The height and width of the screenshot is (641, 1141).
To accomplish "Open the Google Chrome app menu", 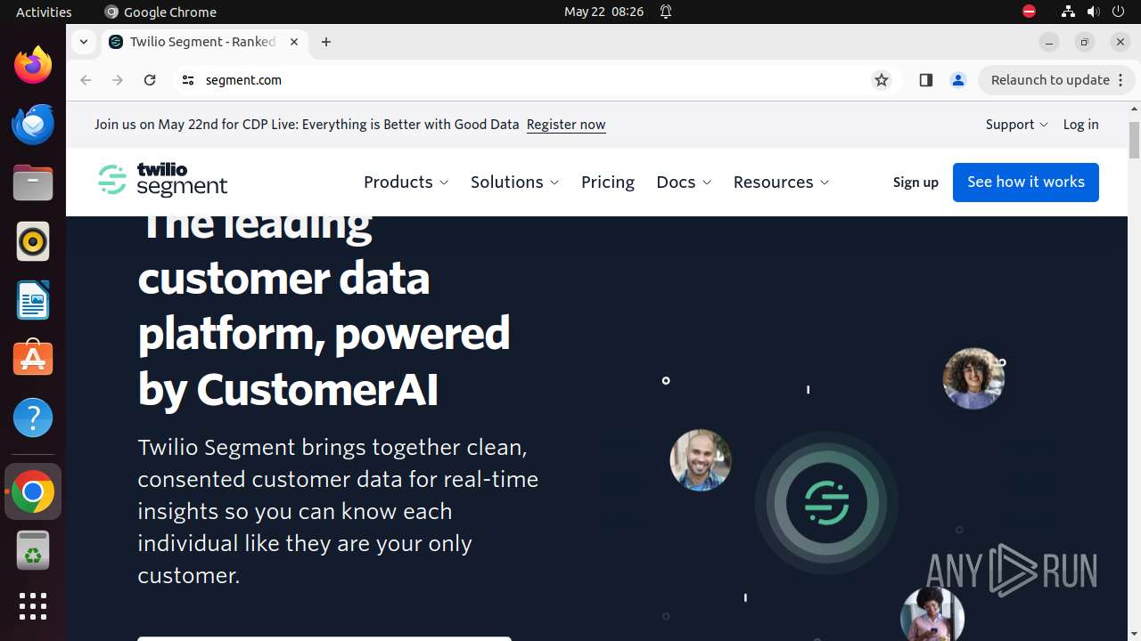I will (x=160, y=12).
